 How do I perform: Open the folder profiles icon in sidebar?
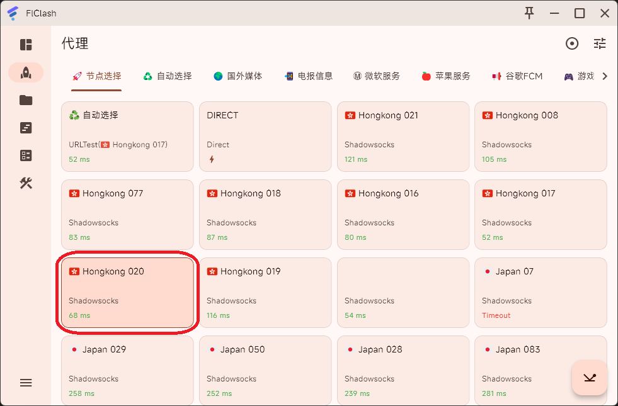26,100
